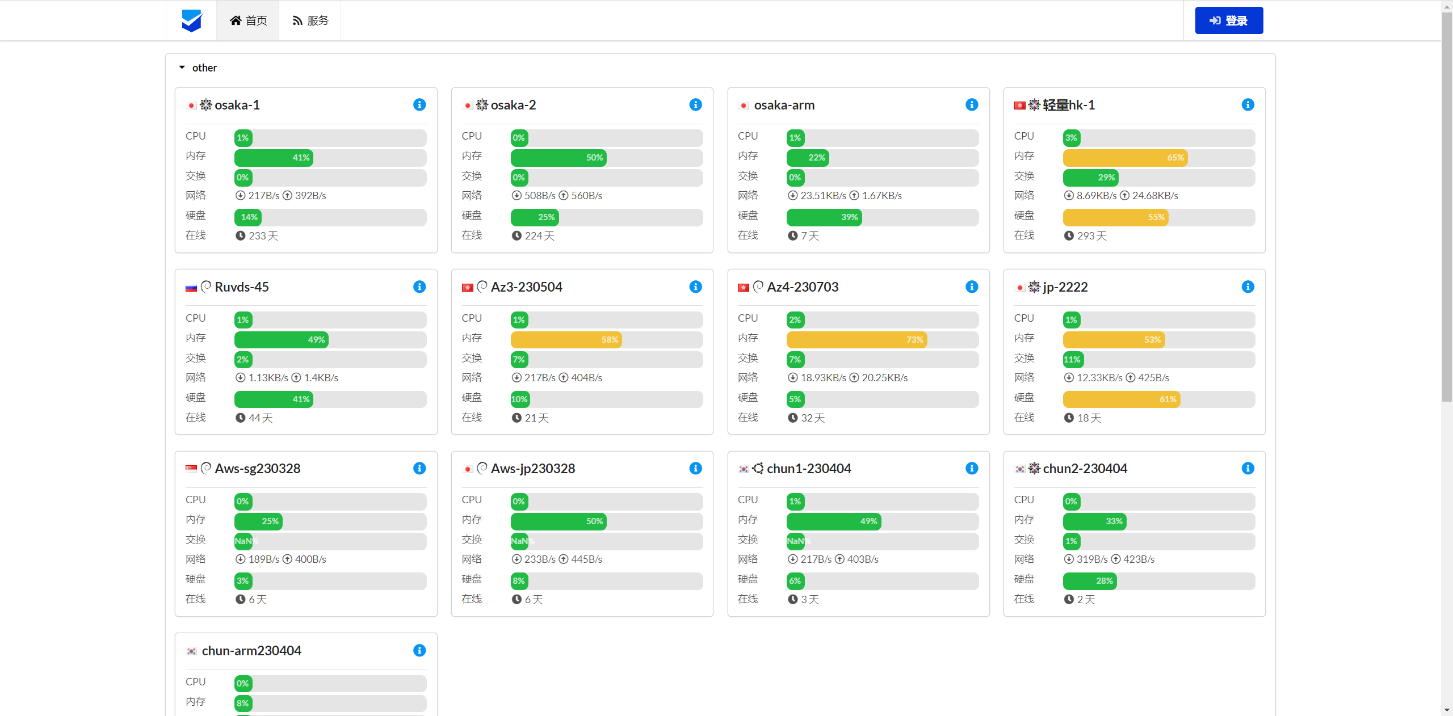This screenshot has width=1453, height=716.
Task: Click the Az4-230703 memory 73% bar
Action: coord(856,340)
